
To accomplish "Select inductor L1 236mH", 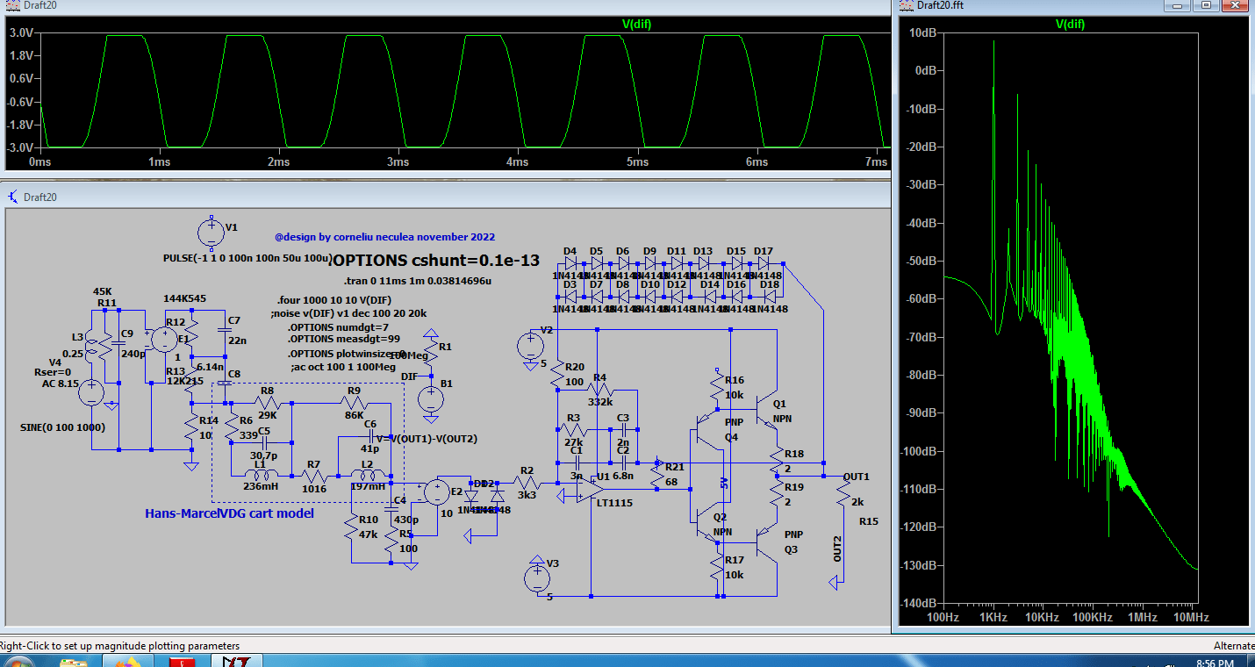I will [261, 476].
